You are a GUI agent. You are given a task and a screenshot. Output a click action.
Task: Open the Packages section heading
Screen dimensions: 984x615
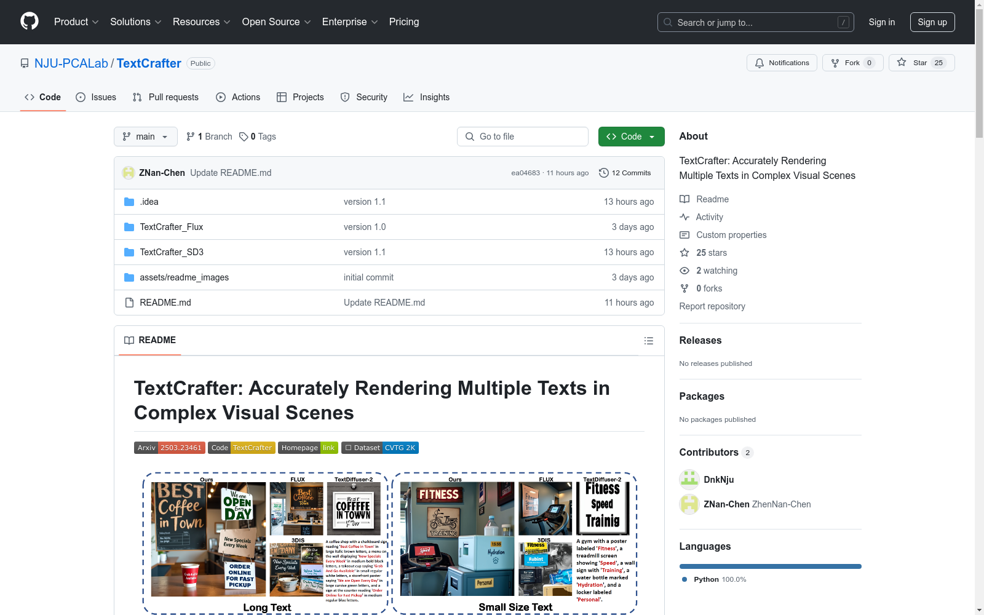pos(702,396)
